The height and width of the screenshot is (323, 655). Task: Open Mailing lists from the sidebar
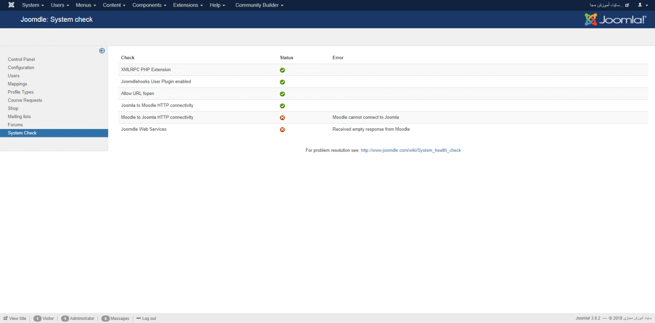[19, 116]
